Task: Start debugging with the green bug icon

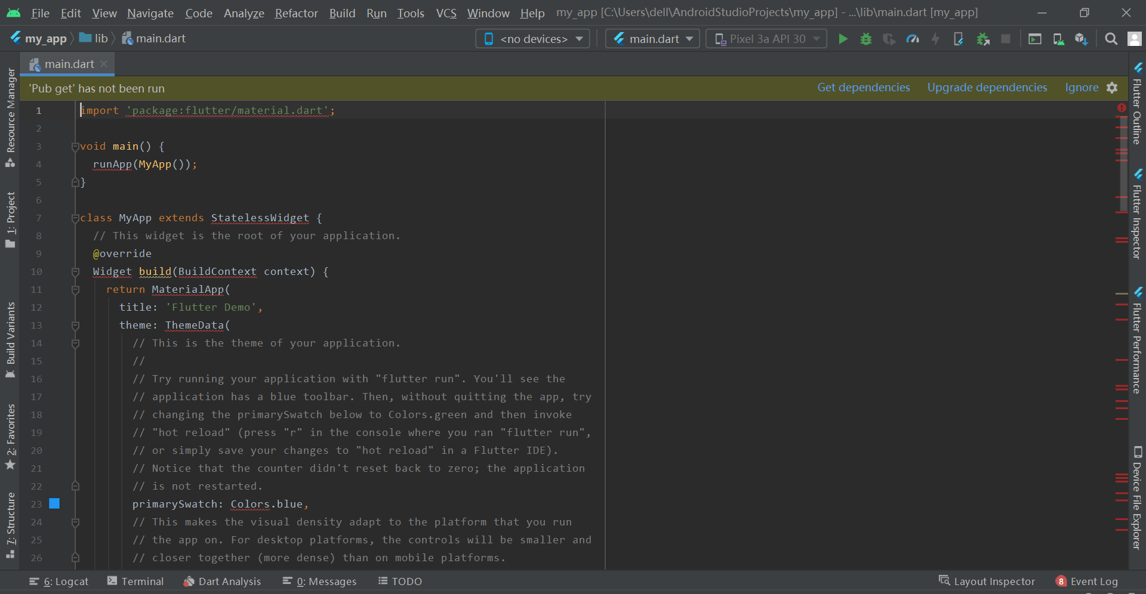Action: pos(866,39)
